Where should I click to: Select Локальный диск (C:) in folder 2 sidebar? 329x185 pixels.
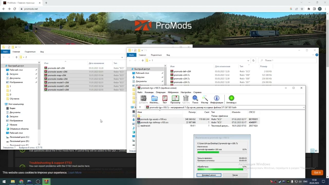tap(19, 137)
